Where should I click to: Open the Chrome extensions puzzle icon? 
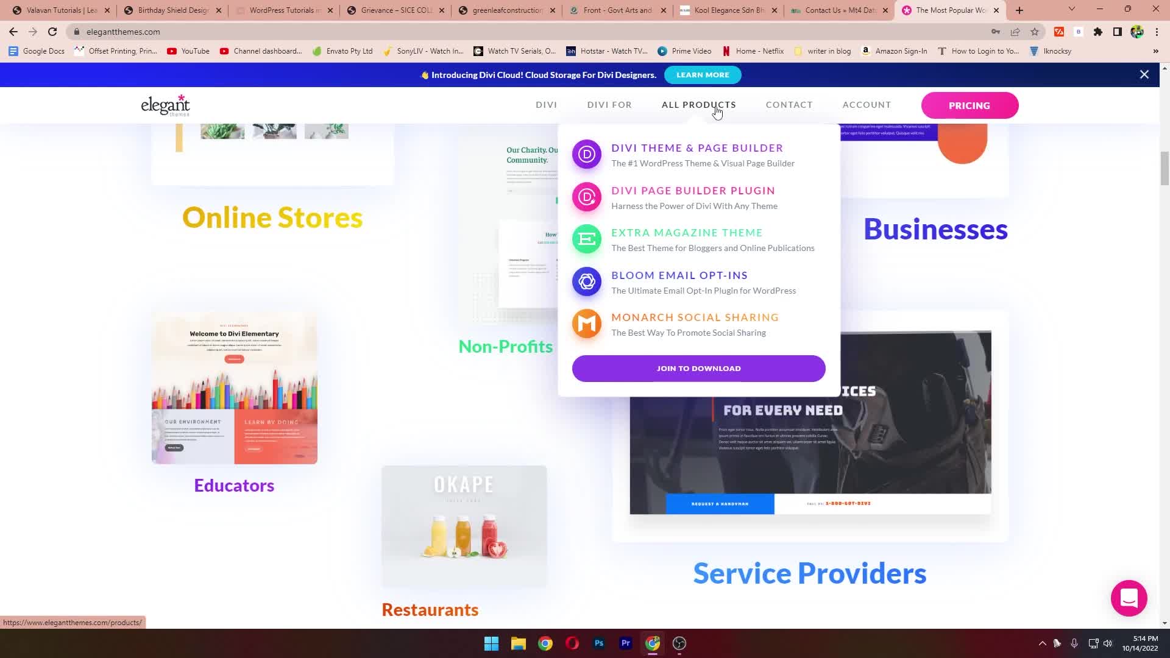(1097, 32)
